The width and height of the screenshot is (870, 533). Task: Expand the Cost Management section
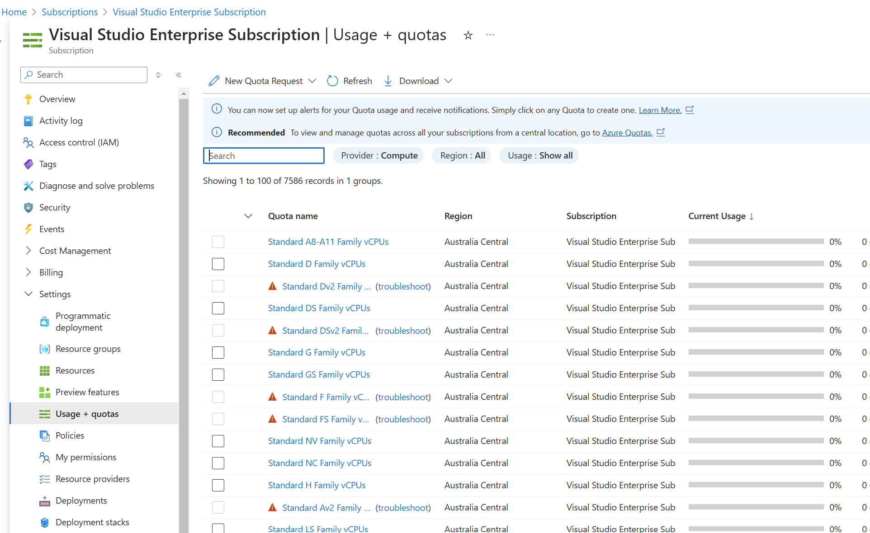click(28, 250)
